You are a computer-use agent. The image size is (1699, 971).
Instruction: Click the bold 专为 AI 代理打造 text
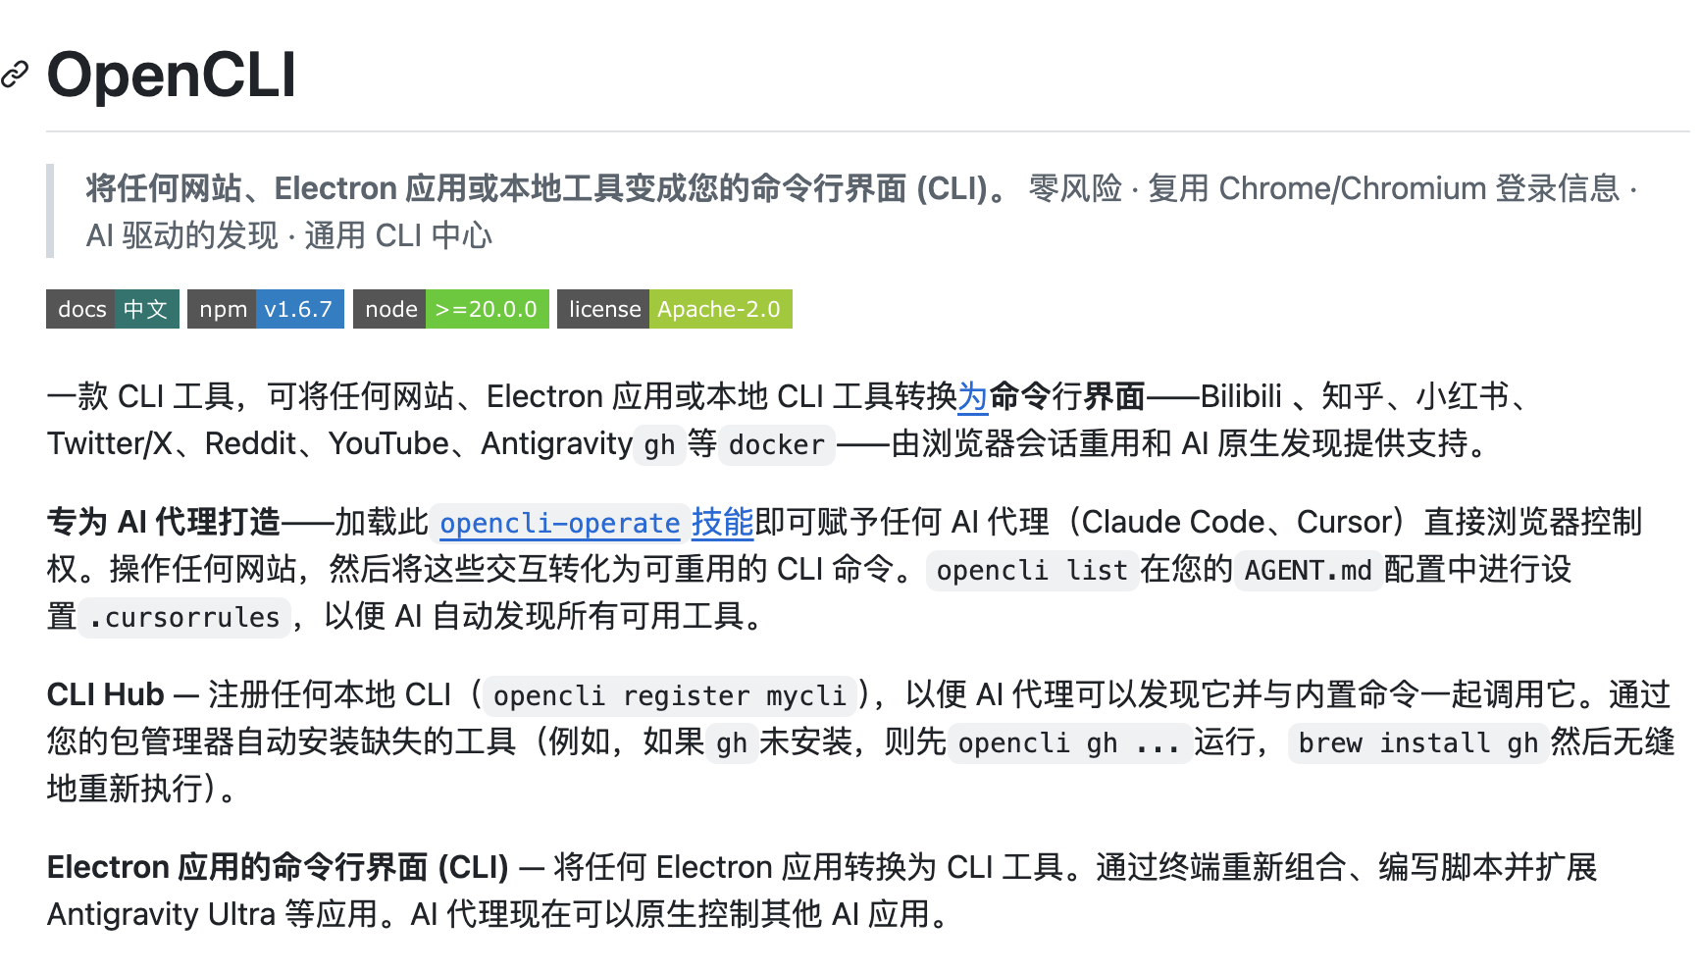tap(163, 522)
